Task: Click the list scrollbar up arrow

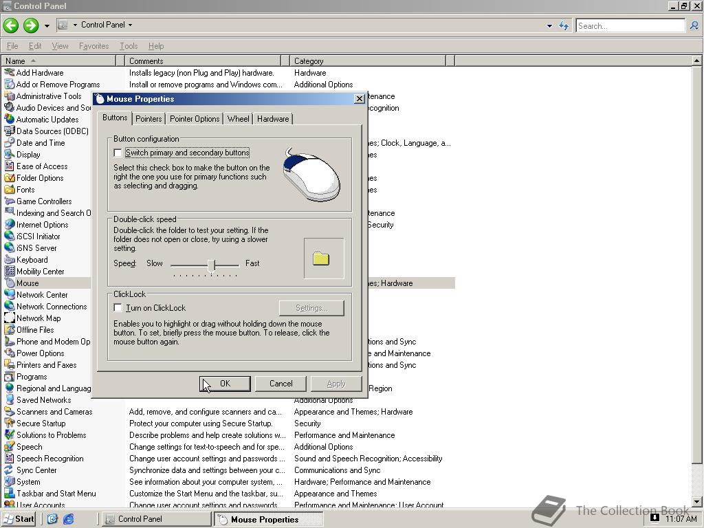Action: tap(696, 60)
